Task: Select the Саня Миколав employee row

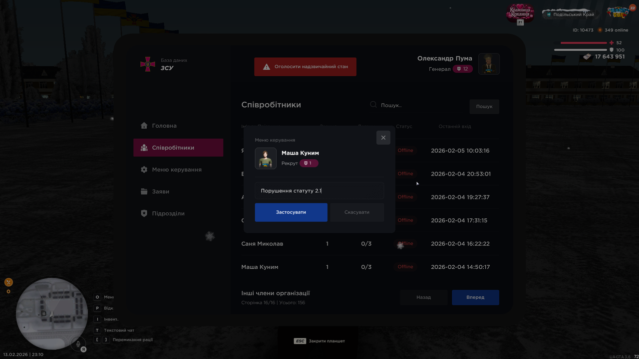Action: 370,244
